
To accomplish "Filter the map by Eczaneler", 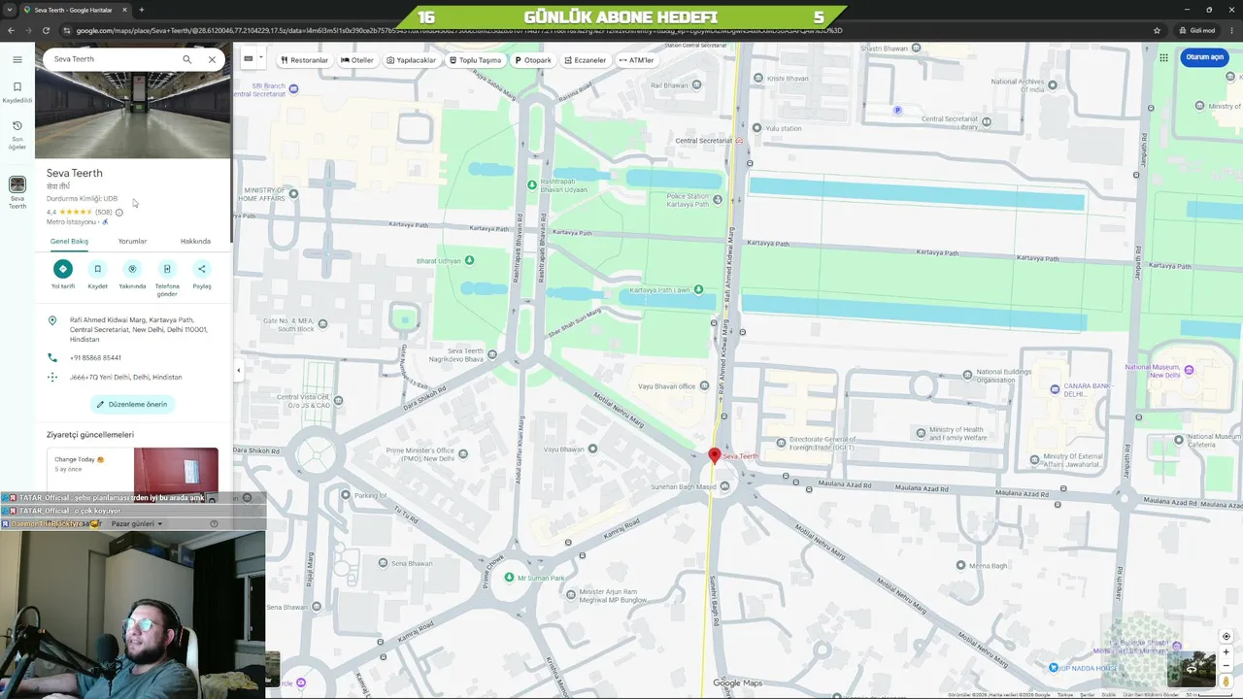I will [586, 60].
